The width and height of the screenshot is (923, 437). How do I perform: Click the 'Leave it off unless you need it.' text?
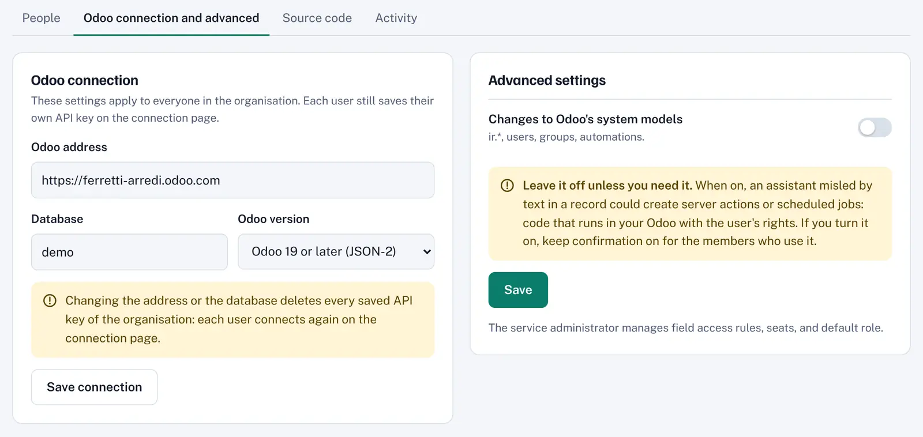pyautogui.click(x=607, y=186)
